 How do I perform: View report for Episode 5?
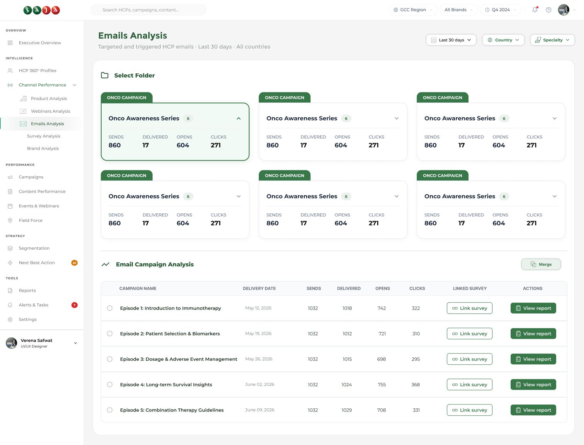pyautogui.click(x=533, y=410)
